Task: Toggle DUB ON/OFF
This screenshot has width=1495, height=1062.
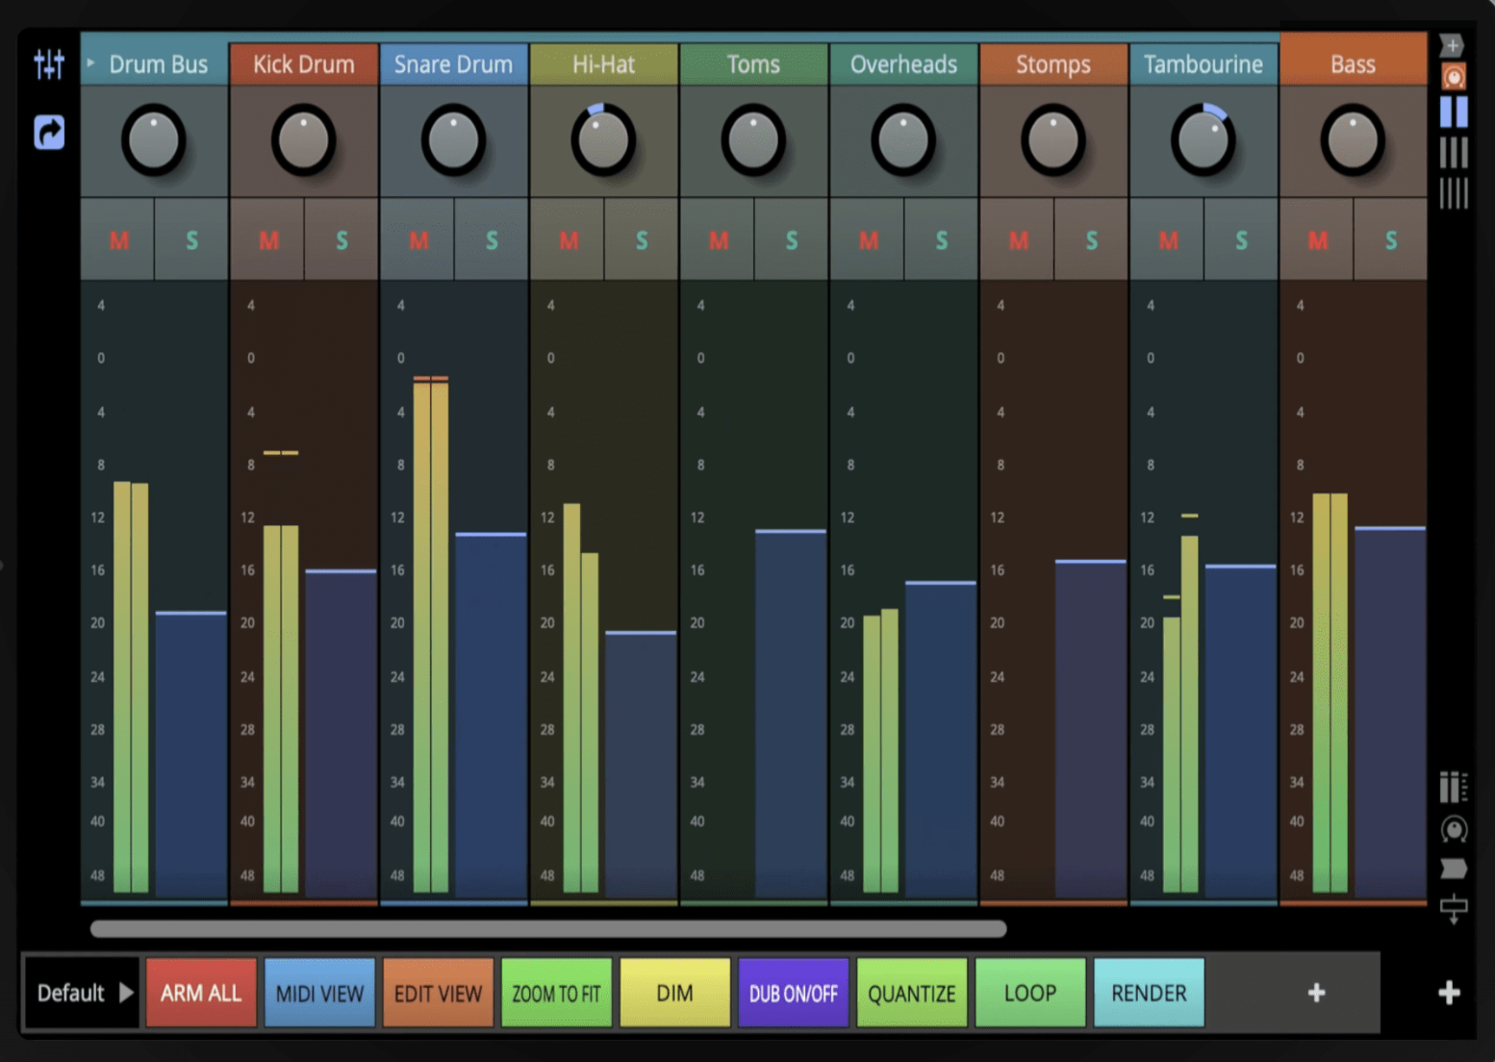Action: [x=793, y=993]
